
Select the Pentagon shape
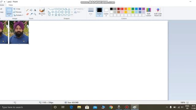pyautogui.click(x=56, y=12)
